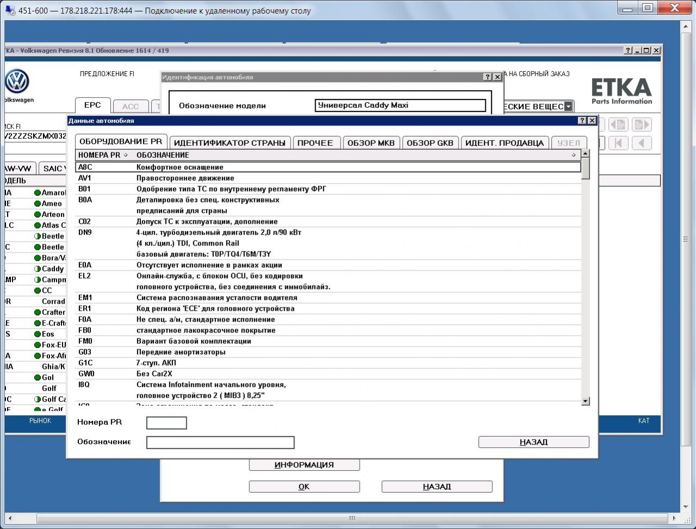Focus the Номера PR search field
The width and height of the screenshot is (696, 529).
pos(167,423)
